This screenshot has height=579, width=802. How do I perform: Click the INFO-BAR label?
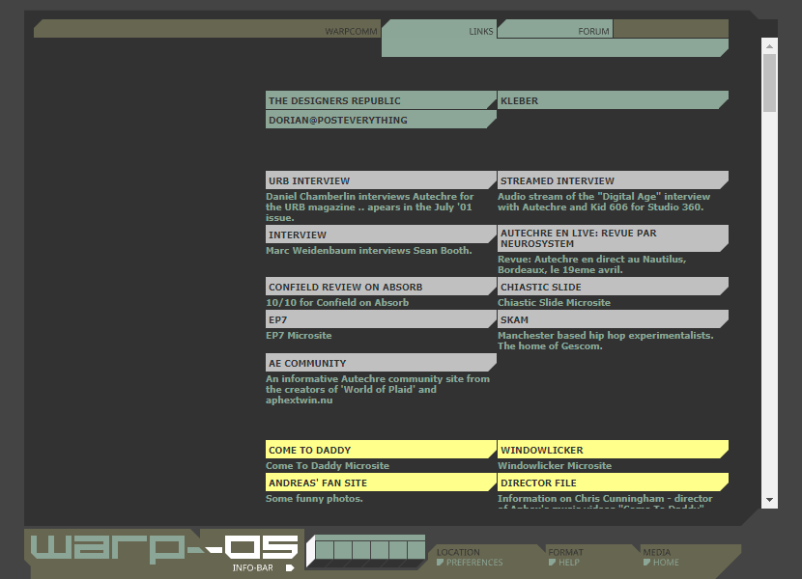[x=252, y=567]
